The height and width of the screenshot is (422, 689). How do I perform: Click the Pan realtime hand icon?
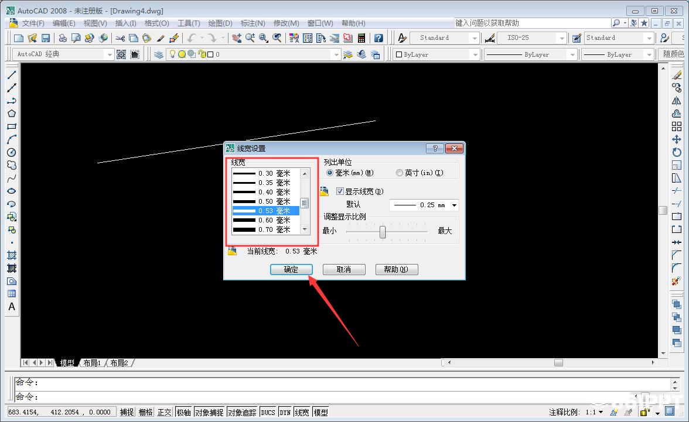pos(237,38)
